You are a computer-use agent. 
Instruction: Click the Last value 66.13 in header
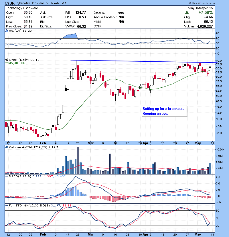click(x=208, y=22)
